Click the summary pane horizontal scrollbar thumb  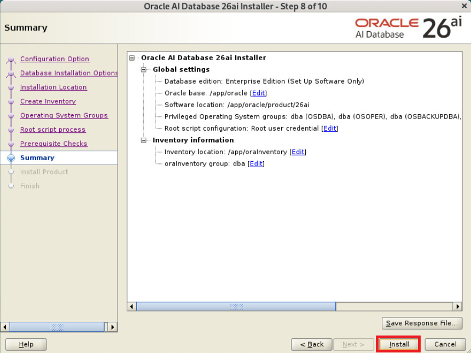tap(236, 307)
